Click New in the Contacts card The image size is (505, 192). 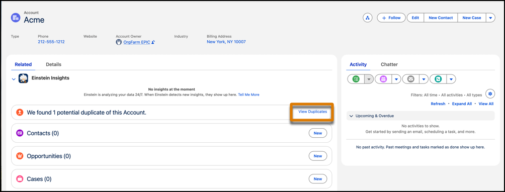317,133
